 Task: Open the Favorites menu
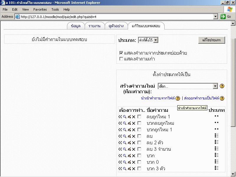coord(40,9)
